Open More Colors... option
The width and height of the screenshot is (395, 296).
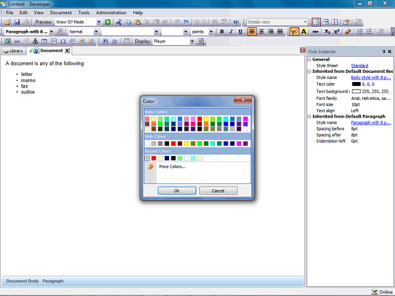172,166
